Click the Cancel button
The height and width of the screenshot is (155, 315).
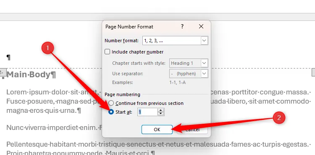[x=192, y=130]
